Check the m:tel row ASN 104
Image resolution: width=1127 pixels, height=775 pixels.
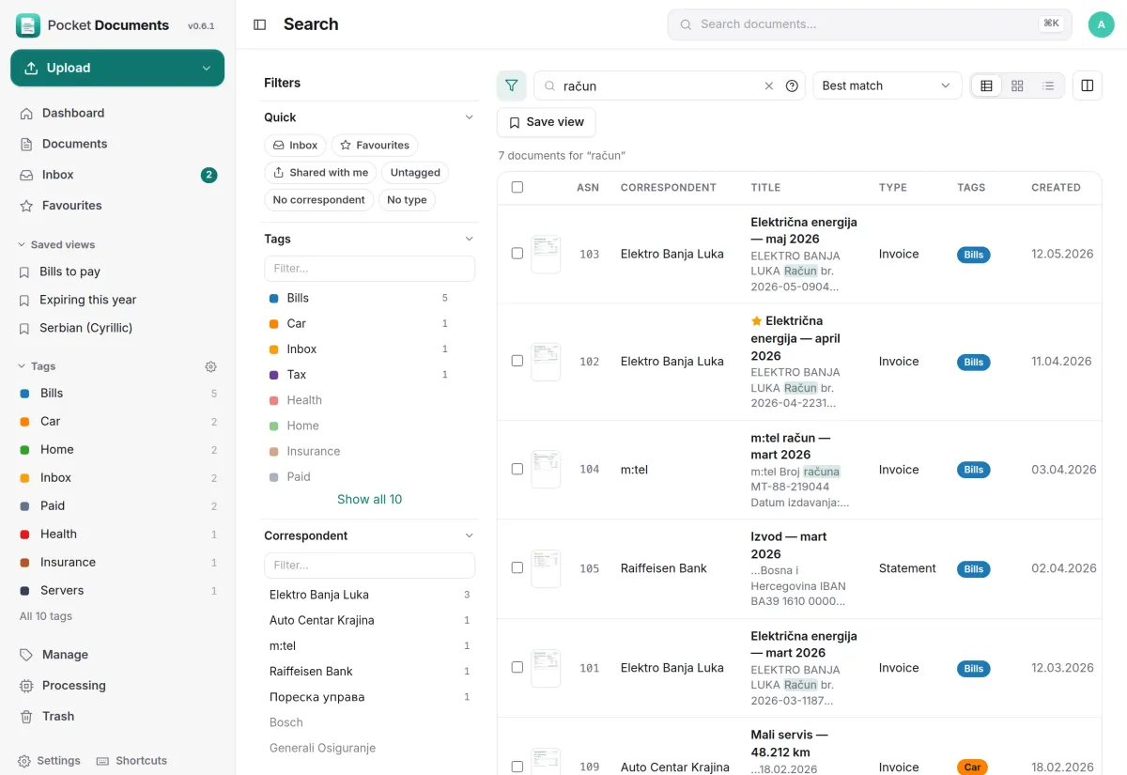pos(517,469)
